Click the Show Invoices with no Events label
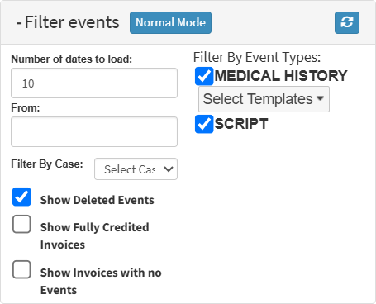The width and height of the screenshot is (376, 304). (101, 281)
